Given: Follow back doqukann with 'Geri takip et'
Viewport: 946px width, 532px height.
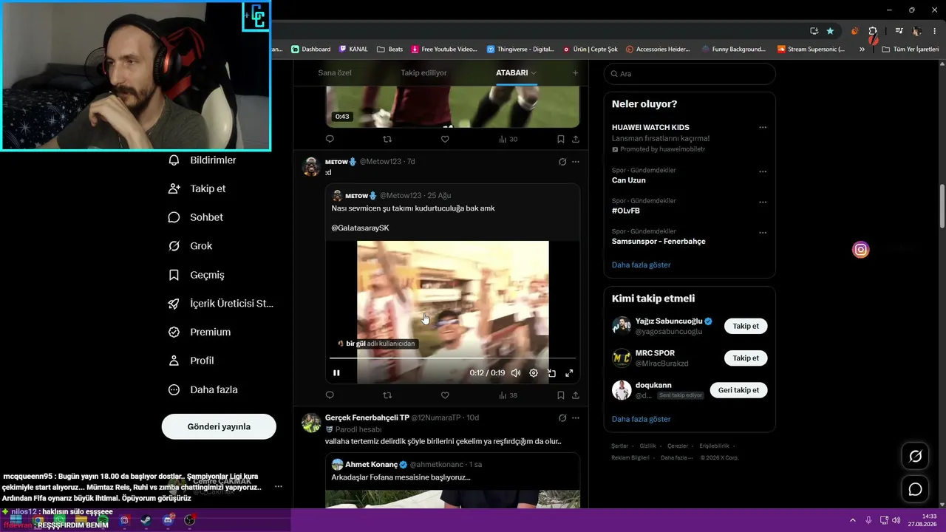Looking at the screenshot, I should [738, 390].
